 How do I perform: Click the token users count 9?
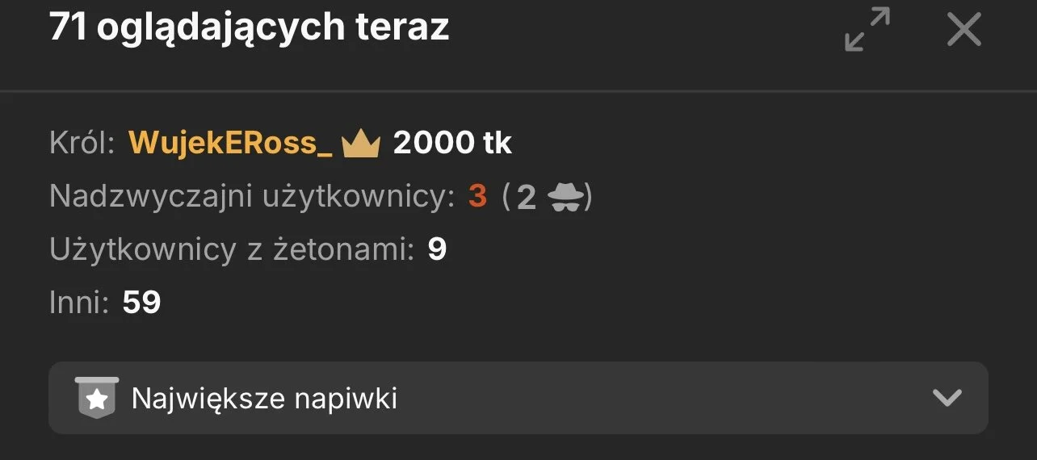[x=437, y=250]
